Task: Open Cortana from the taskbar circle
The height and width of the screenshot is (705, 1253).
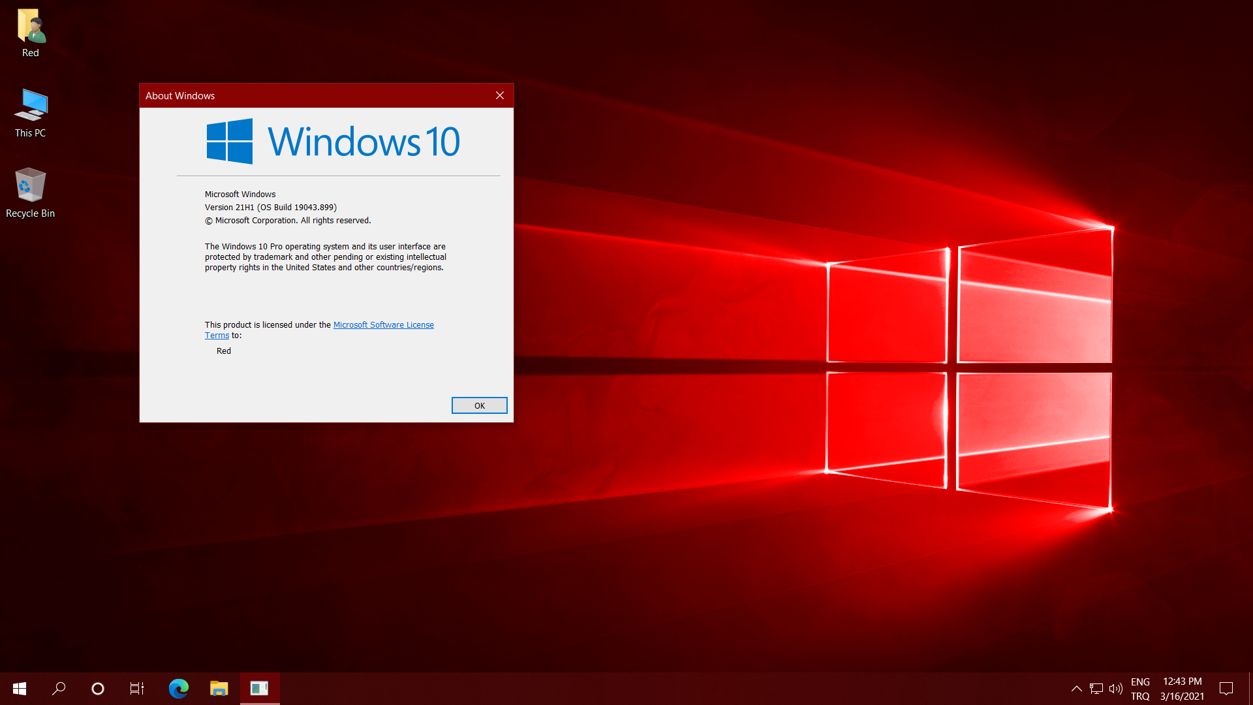Action: pyautogui.click(x=98, y=689)
